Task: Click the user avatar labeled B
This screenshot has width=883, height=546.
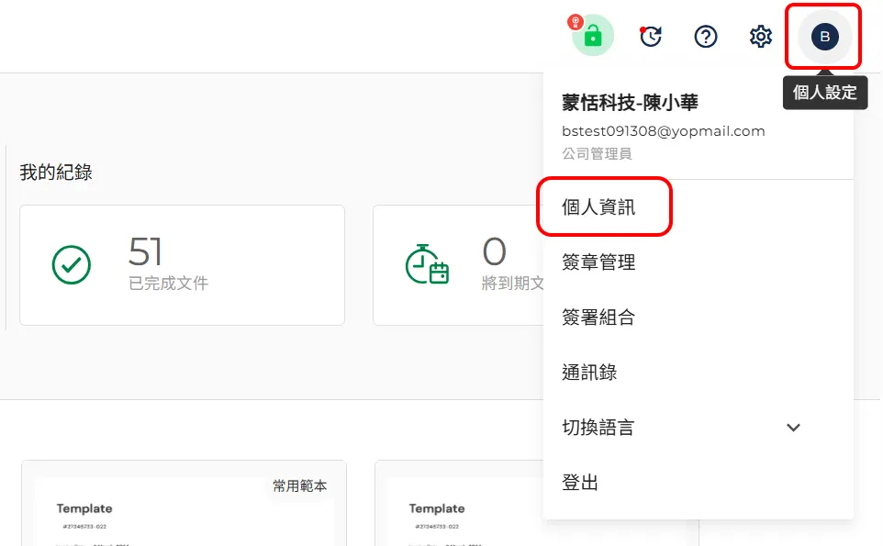Action: (824, 37)
